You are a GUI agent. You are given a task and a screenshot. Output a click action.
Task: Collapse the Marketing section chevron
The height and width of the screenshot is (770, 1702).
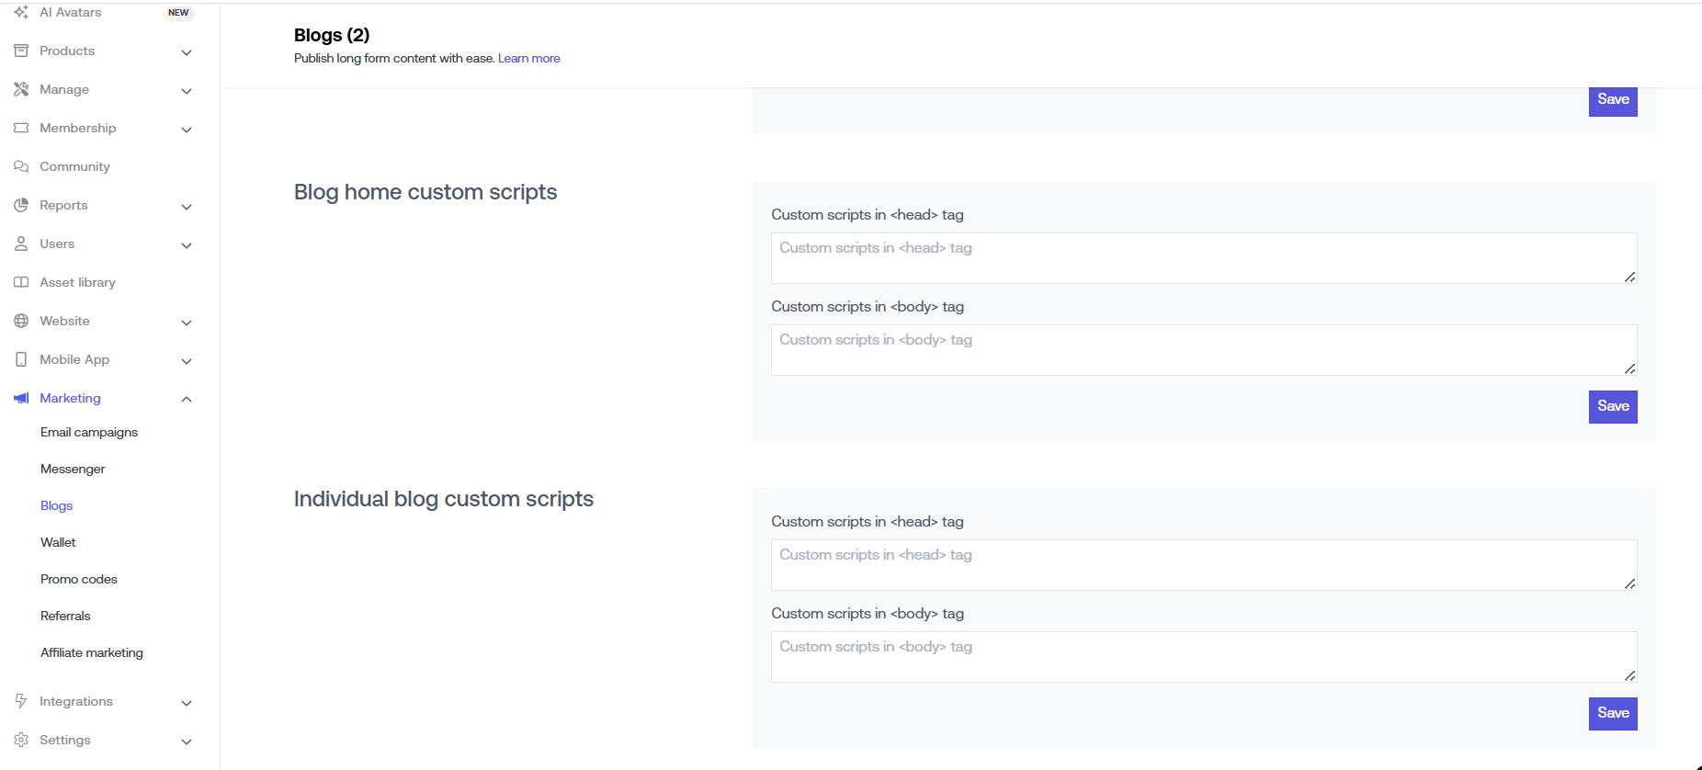pos(187,399)
